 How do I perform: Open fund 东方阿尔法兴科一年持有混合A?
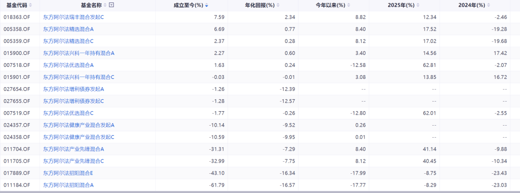[x=78, y=53]
